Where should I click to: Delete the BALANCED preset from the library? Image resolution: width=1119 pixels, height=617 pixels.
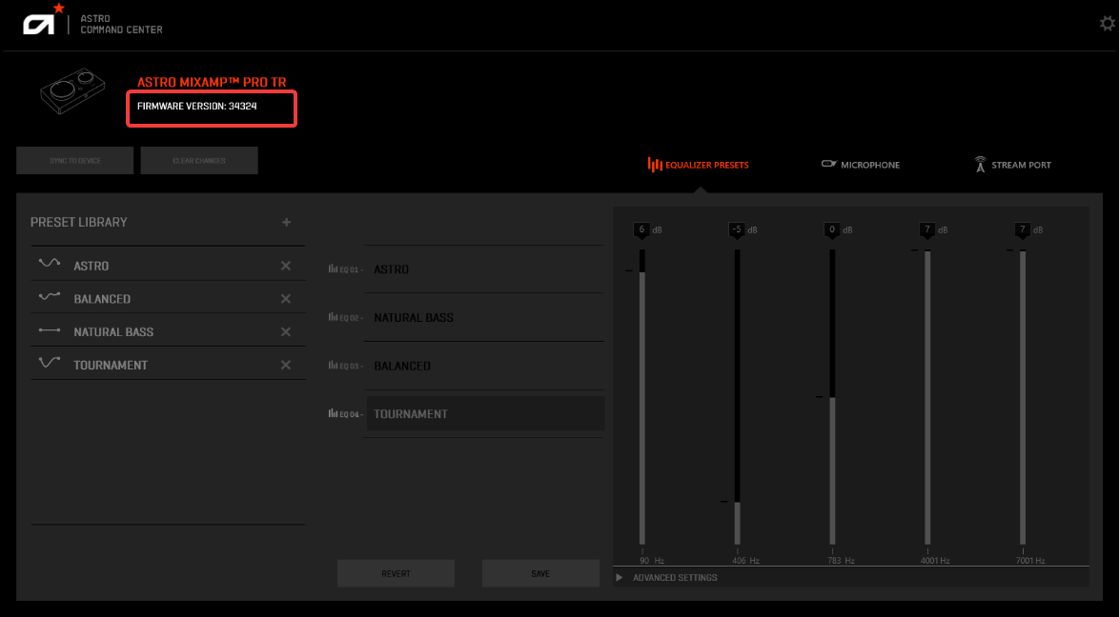[285, 298]
